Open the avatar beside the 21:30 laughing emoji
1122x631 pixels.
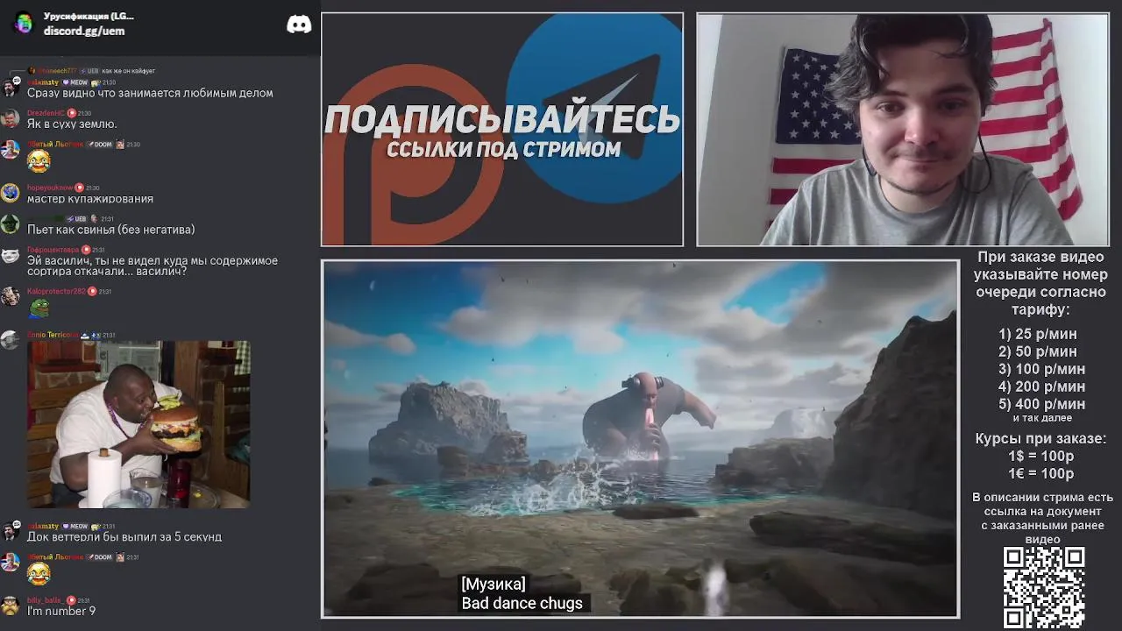pos(10,150)
